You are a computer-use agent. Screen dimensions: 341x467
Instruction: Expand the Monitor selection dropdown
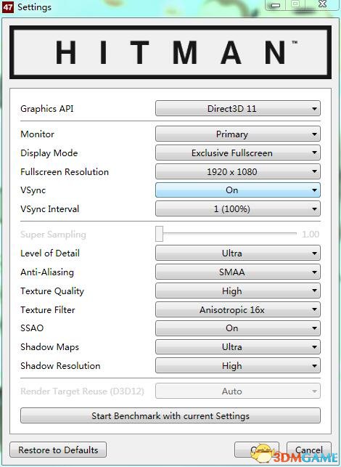pyautogui.click(x=238, y=134)
